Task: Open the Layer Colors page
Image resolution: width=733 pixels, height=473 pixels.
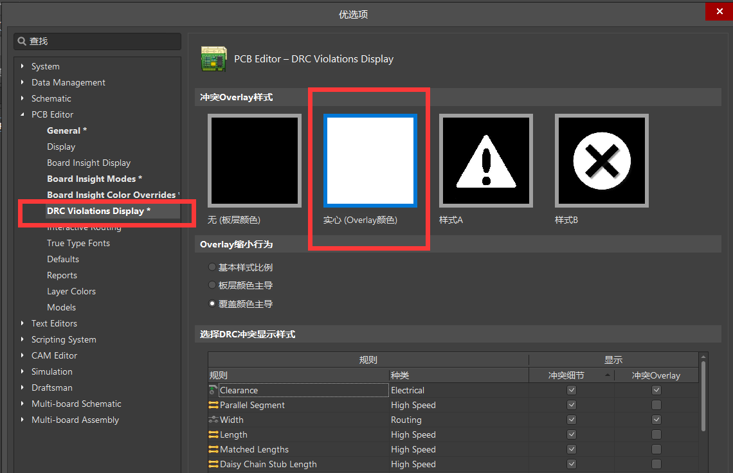Action: click(71, 291)
